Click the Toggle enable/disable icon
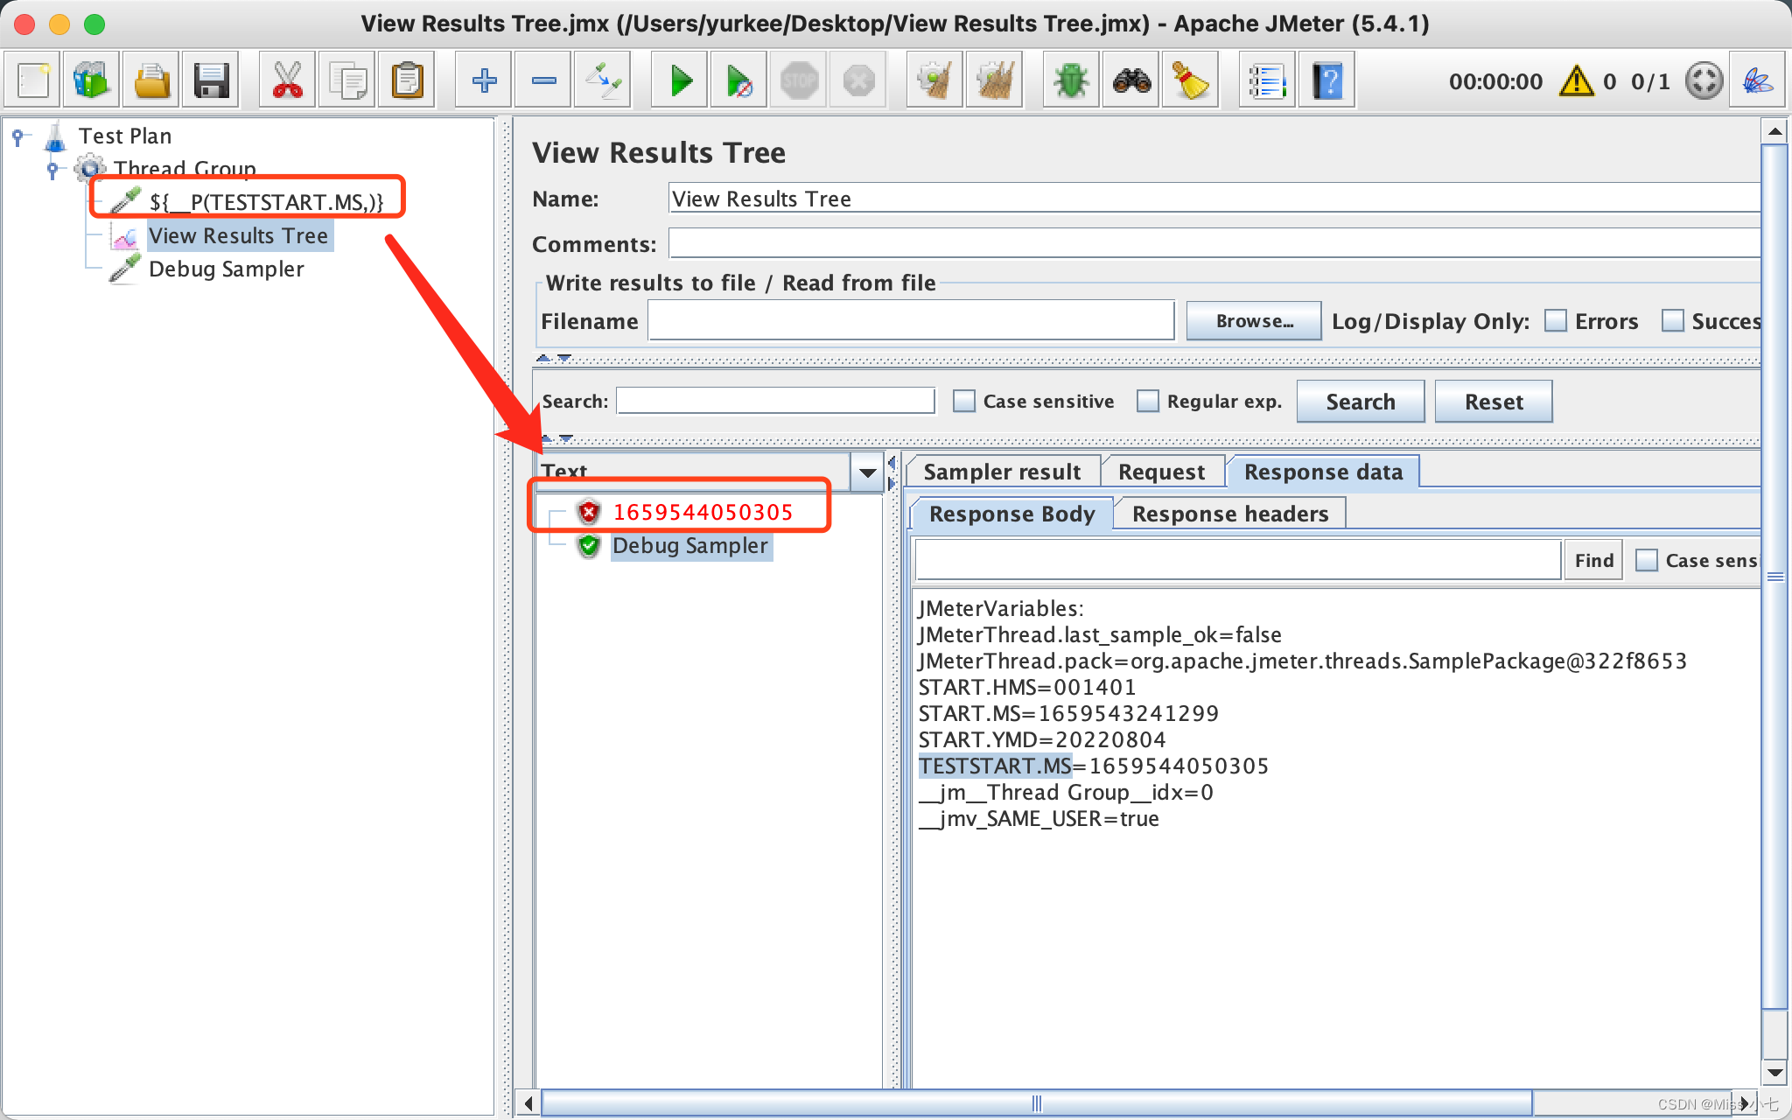 603,81
